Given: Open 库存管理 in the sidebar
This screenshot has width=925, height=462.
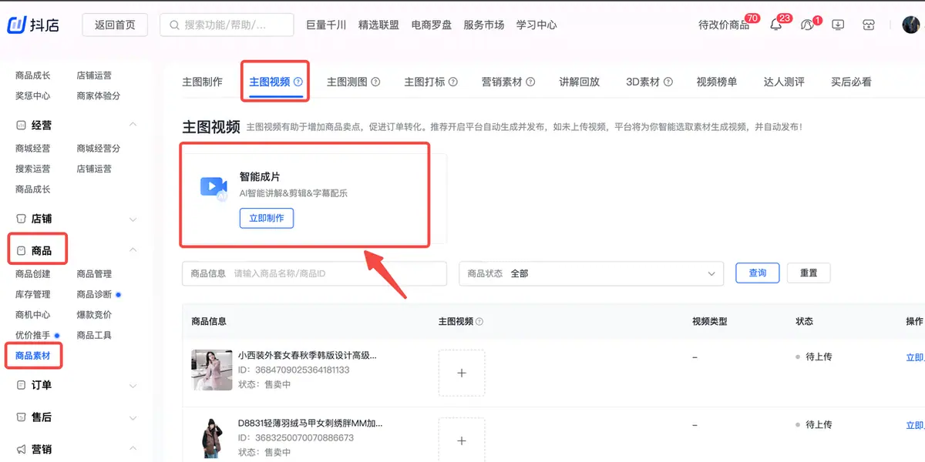Looking at the screenshot, I should (33, 294).
